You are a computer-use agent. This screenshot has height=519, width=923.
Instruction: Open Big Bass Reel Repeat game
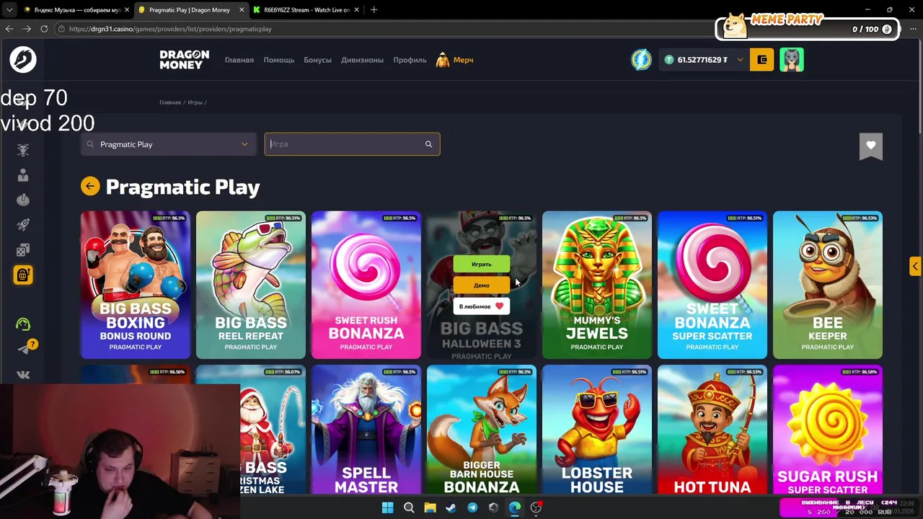251,285
